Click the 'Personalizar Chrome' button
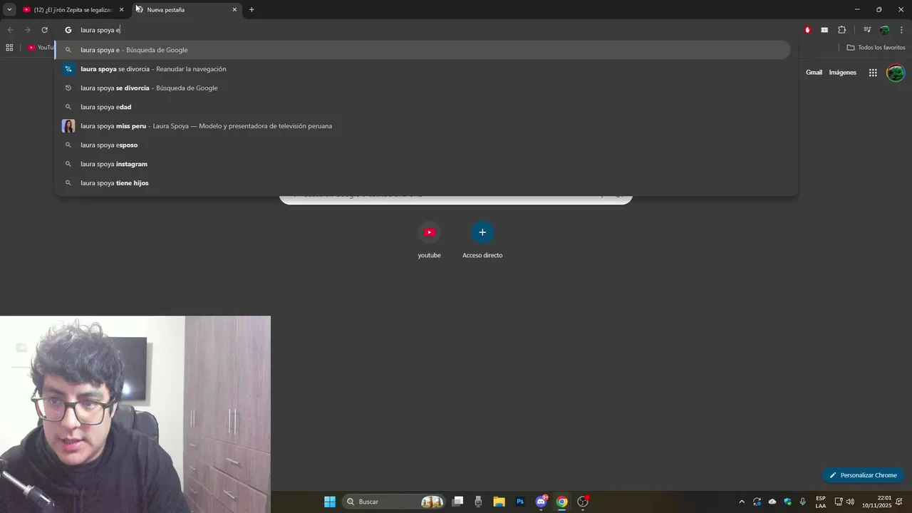This screenshot has height=513, width=912. [863, 475]
